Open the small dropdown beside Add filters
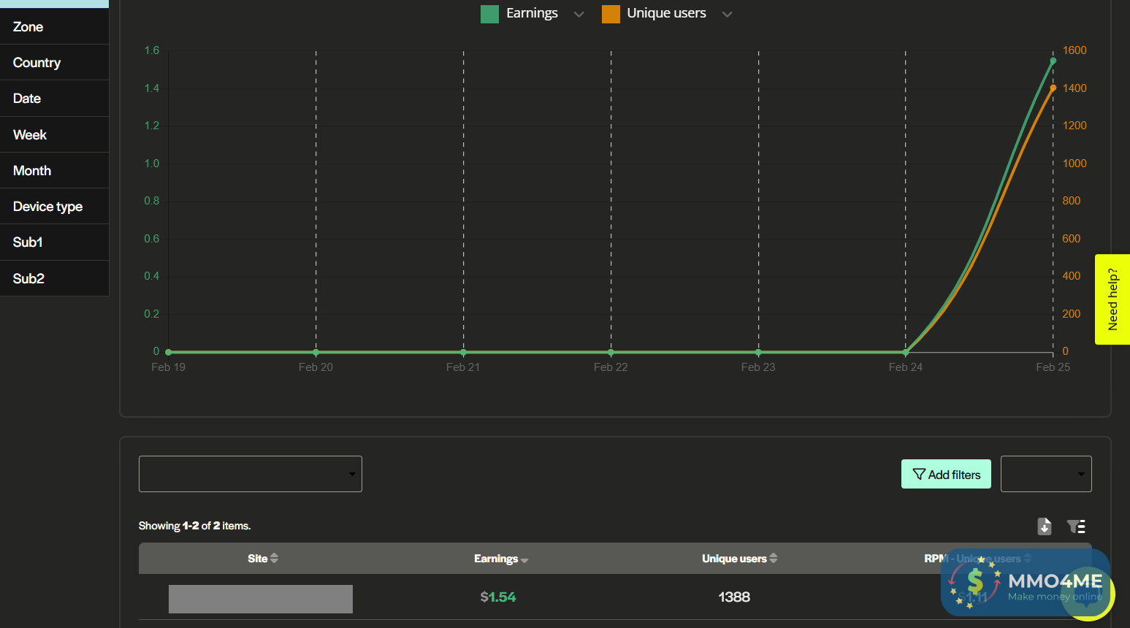This screenshot has height=628, width=1130. point(1046,474)
